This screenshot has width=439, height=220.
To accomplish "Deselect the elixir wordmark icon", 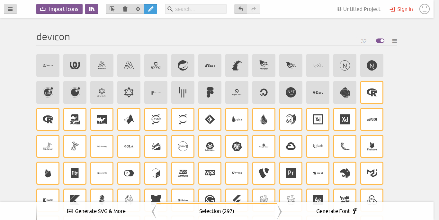I will pos(237,119).
